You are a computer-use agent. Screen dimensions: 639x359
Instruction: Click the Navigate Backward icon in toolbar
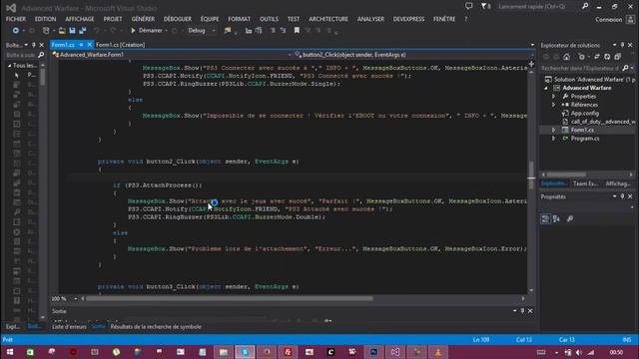click(16, 31)
